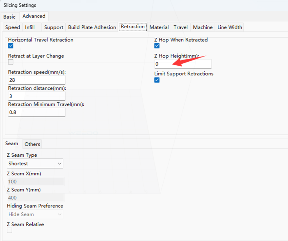Viewport: 288px width, 241px height.
Task: Click the Retraction Minimum Travel field
Action: click(36, 112)
